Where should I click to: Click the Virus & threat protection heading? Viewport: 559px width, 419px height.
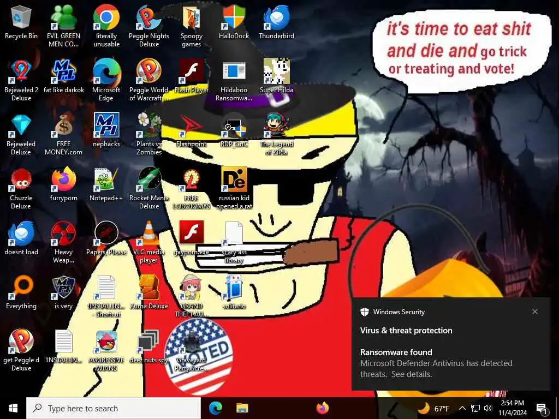tap(406, 331)
